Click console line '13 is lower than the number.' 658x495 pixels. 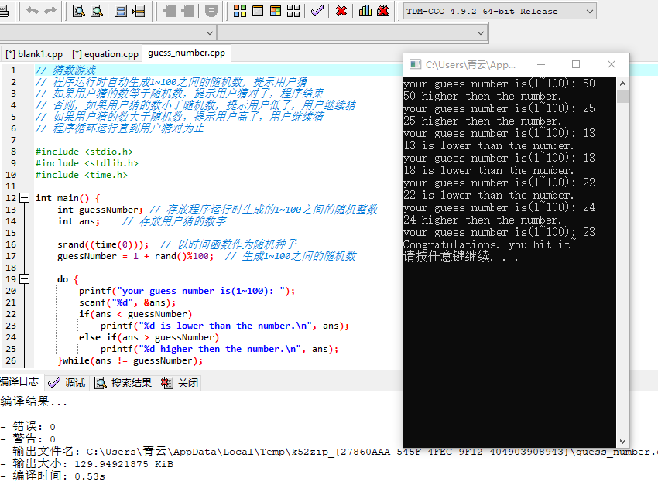coord(488,145)
